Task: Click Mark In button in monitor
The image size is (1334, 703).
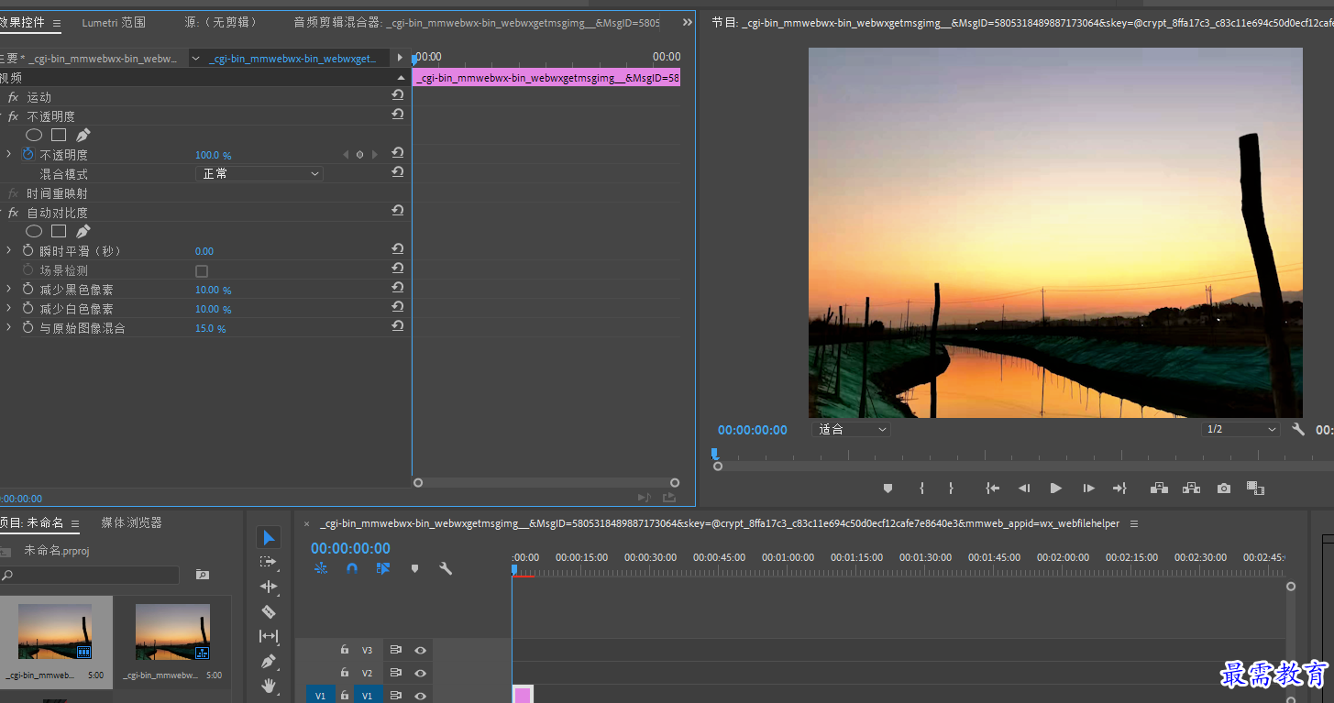Action: coord(921,489)
